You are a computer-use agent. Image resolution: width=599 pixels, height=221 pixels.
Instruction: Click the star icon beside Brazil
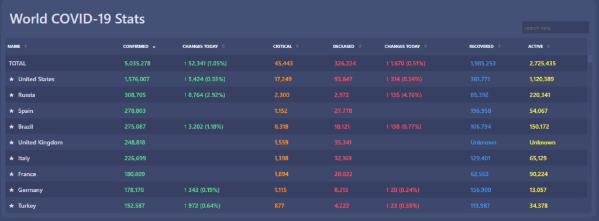point(12,127)
